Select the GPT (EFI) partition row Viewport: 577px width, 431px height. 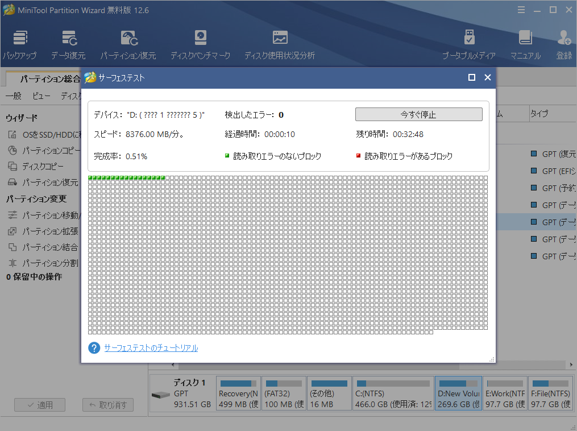click(x=537, y=171)
